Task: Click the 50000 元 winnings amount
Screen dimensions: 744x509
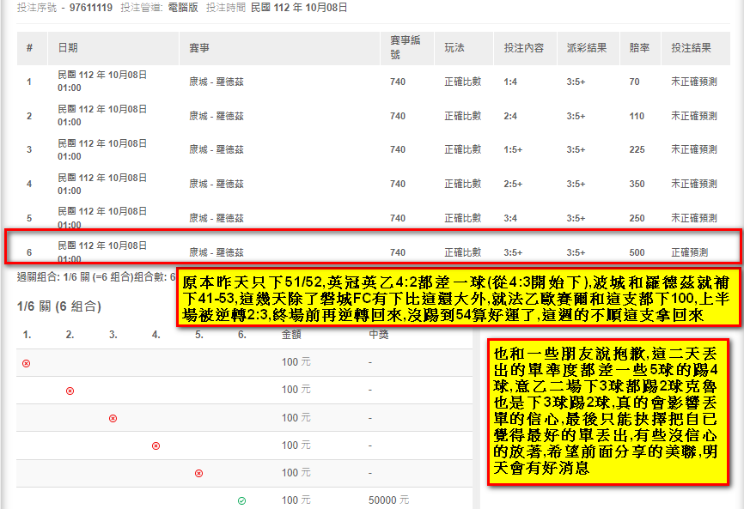Action: [x=388, y=500]
